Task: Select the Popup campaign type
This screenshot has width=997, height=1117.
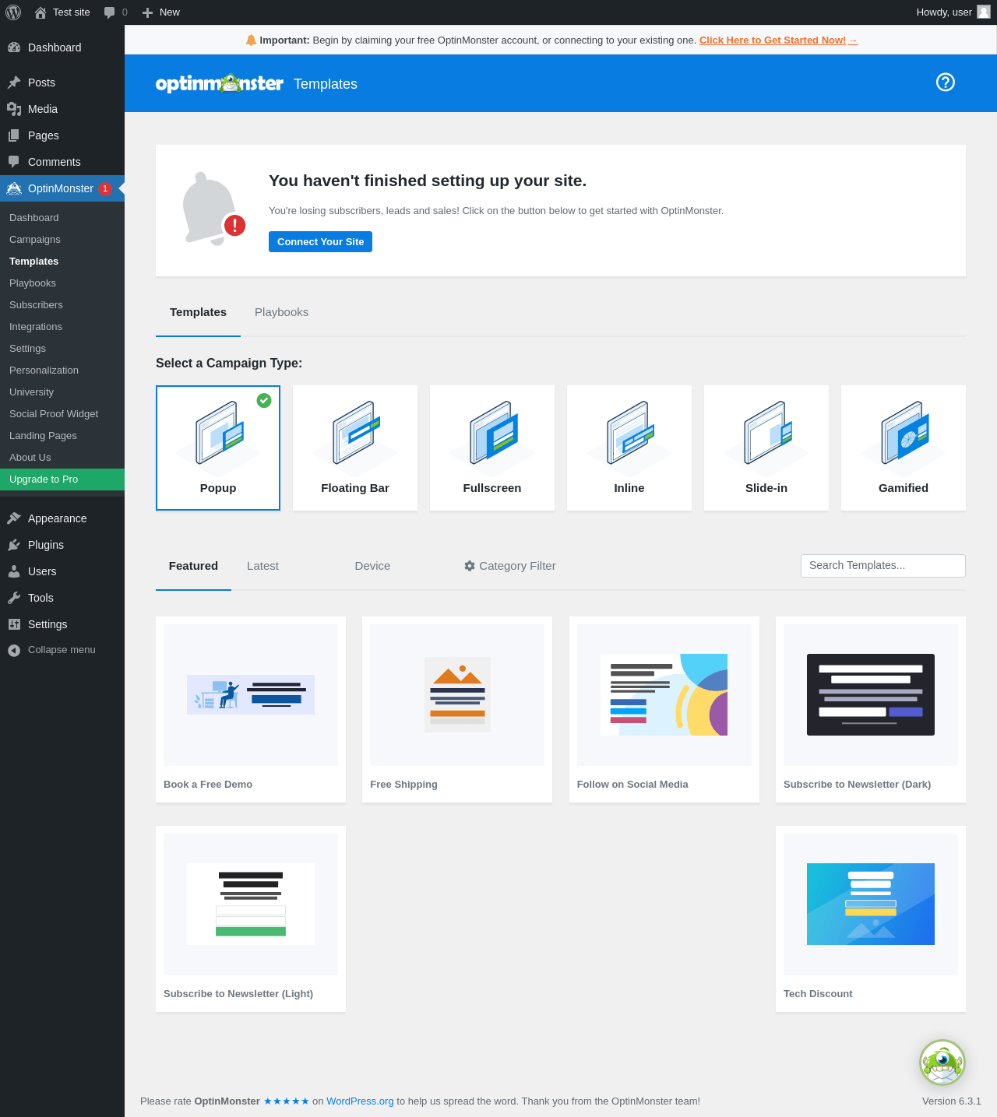Action: coord(218,448)
